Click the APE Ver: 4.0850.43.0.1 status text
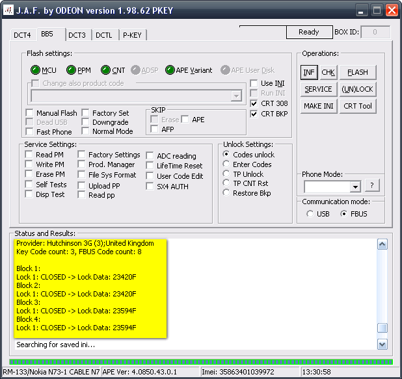Screen dimensions: 402x379 (139, 372)
